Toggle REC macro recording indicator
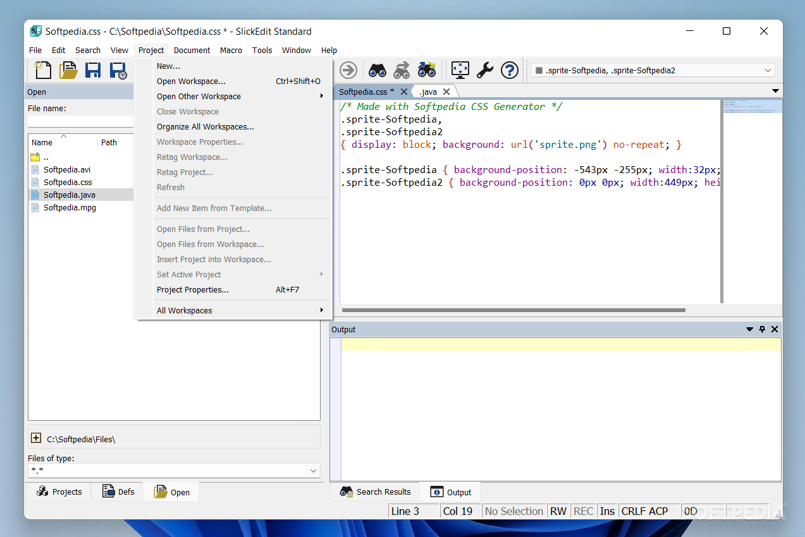Screen dimensions: 805x537 583,511
